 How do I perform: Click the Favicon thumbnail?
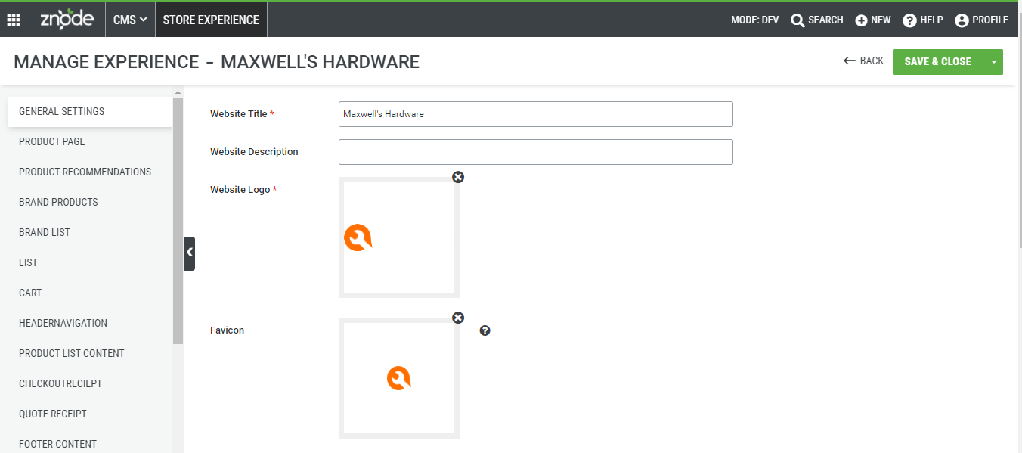[399, 378]
